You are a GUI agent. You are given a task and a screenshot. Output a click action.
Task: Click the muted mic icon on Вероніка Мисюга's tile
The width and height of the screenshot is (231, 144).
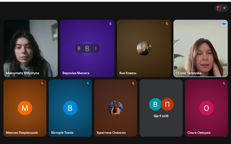[110, 24]
